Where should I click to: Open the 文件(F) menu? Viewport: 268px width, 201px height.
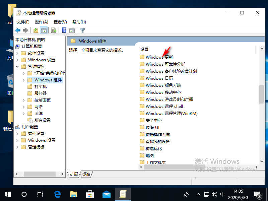pos(23,22)
